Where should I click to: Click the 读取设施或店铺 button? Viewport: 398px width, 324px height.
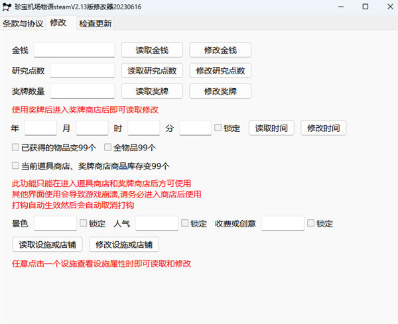coord(48,244)
